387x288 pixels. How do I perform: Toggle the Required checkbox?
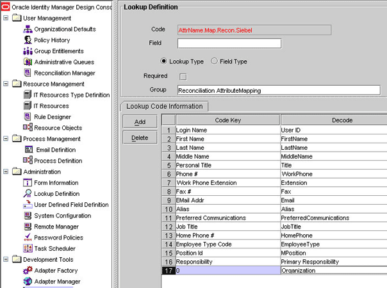tap(183, 77)
